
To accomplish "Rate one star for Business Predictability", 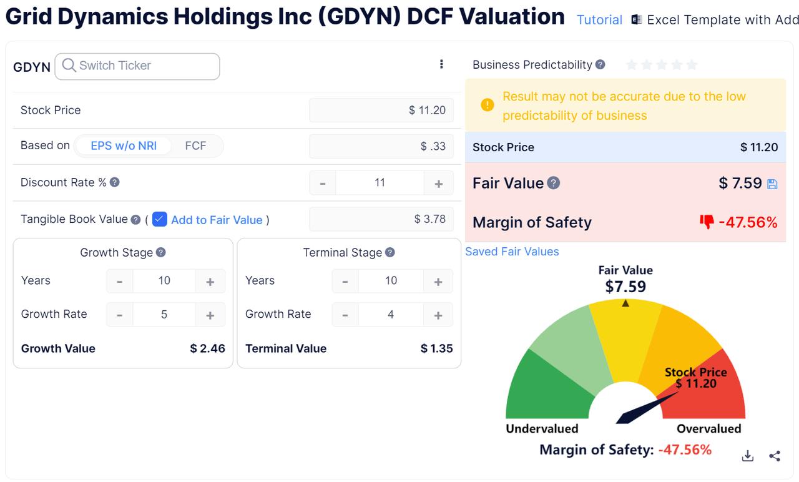I will pyautogui.click(x=632, y=64).
